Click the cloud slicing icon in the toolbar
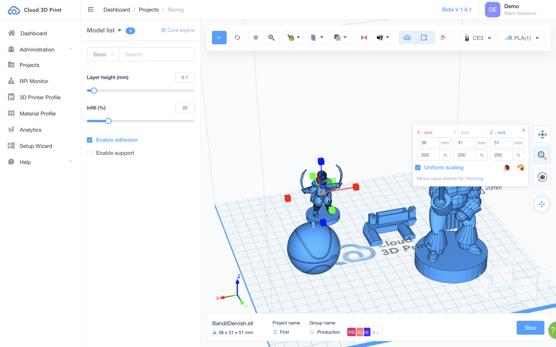 coord(407,37)
